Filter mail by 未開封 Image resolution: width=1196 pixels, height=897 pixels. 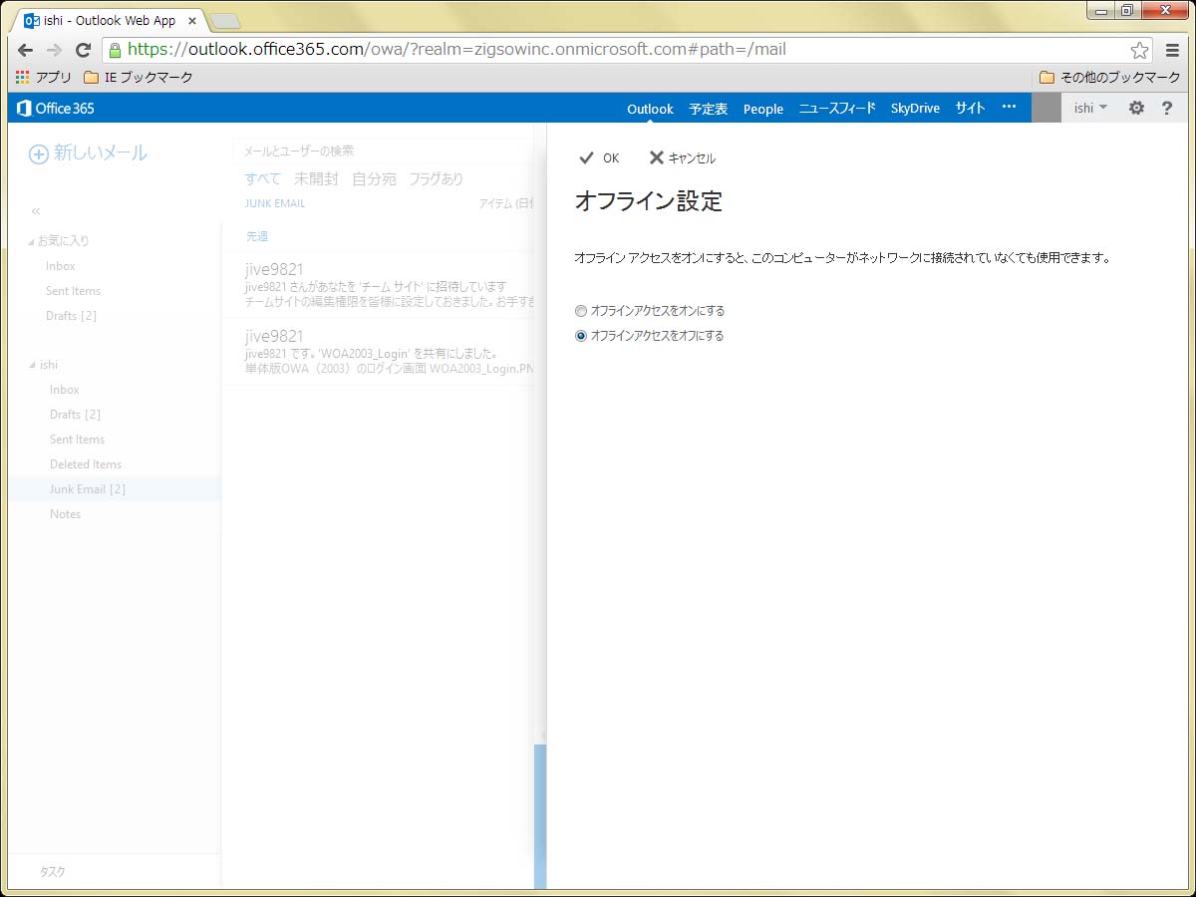316,179
